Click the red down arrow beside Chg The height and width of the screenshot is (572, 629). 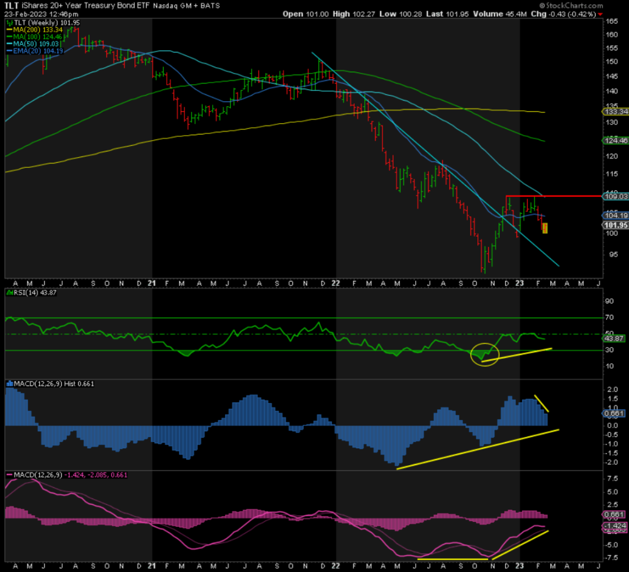[x=600, y=14]
